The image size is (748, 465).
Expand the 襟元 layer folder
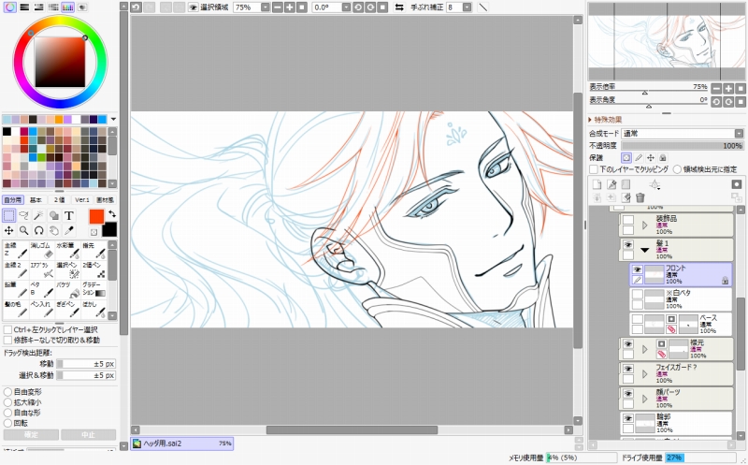pyautogui.click(x=645, y=349)
